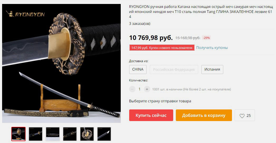Select the blade tip thumbnail
The image size is (276, 143).
click(x=104, y=134)
